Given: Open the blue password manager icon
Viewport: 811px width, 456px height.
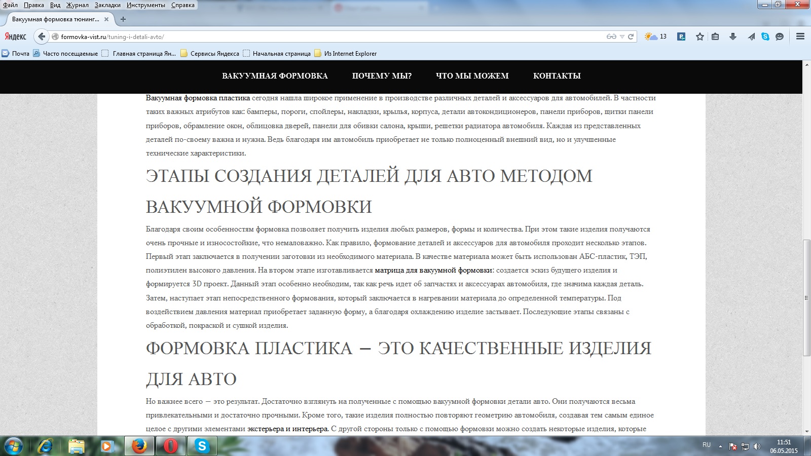Looking at the screenshot, I should pyautogui.click(x=682, y=36).
